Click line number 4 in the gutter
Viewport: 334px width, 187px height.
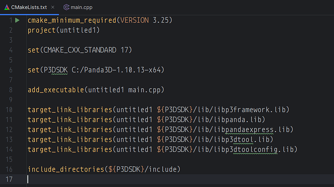(11, 50)
